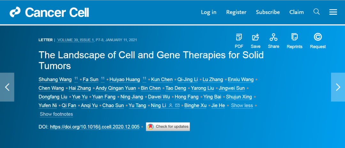
Task: Go to next article arrow
Action: tap(338, 87)
